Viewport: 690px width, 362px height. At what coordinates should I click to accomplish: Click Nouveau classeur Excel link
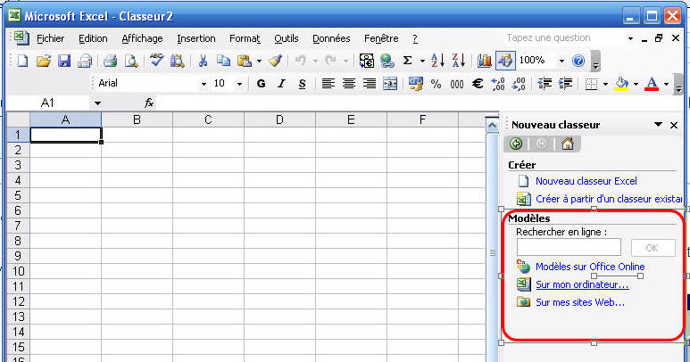(x=586, y=181)
